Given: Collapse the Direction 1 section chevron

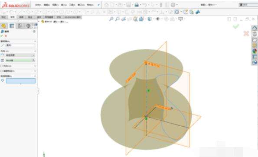Looking at the screenshot, I should [x=35, y=51].
